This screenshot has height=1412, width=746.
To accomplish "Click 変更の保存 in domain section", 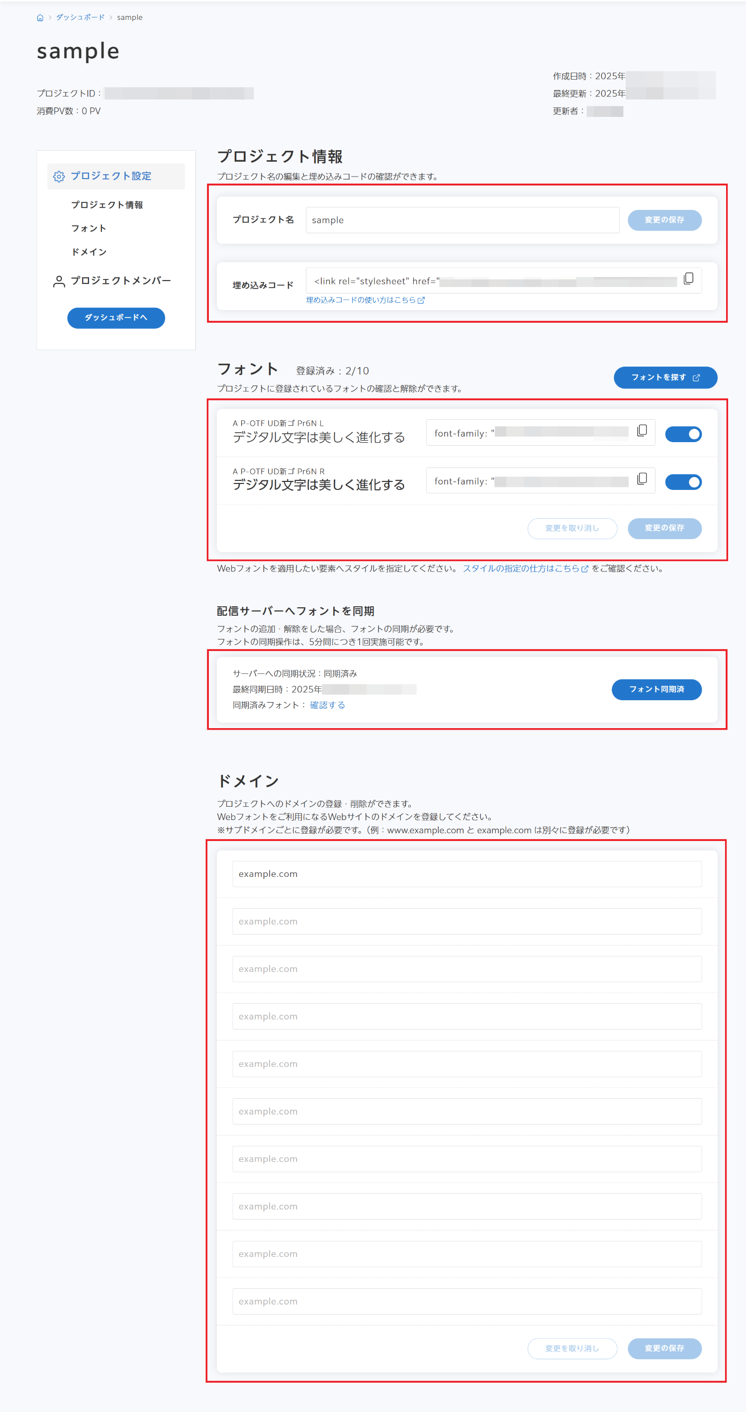I will click(664, 1348).
